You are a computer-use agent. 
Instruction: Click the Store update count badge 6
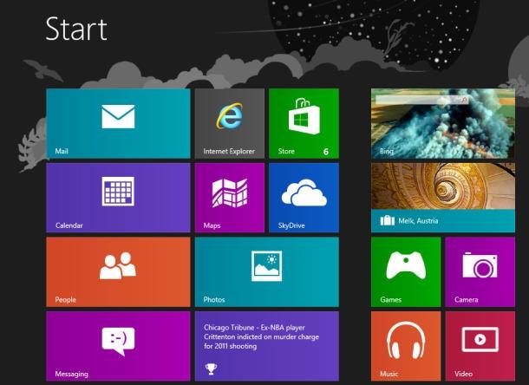pyautogui.click(x=326, y=151)
